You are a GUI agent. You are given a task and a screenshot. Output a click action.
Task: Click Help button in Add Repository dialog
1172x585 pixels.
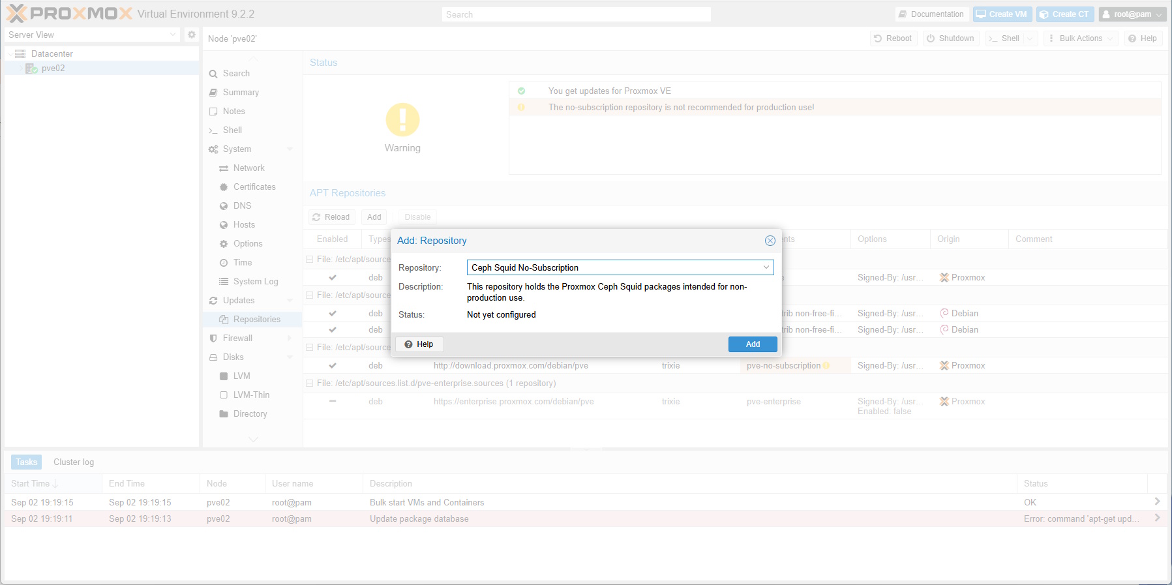click(x=419, y=344)
